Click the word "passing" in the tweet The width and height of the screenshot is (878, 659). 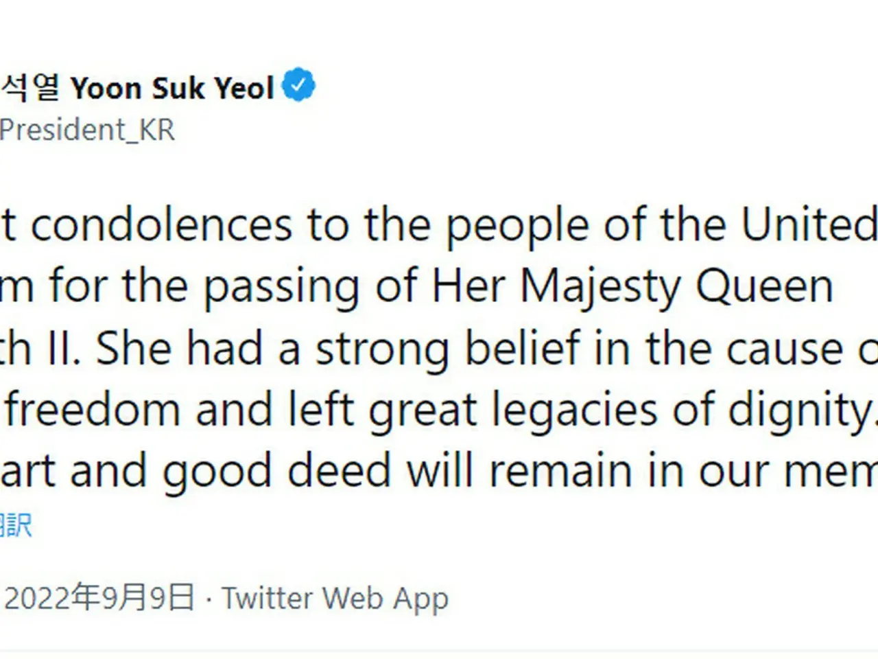coord(282,288)
